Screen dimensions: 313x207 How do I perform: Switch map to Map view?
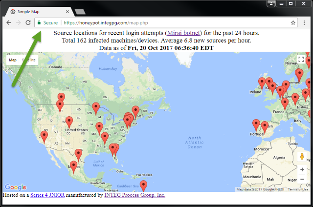point(13,60)
